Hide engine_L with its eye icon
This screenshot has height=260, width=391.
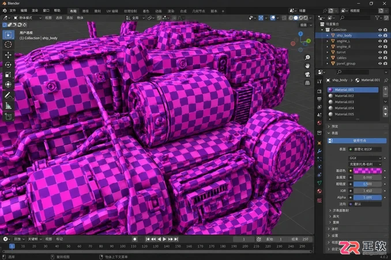(x=380, y=41)
